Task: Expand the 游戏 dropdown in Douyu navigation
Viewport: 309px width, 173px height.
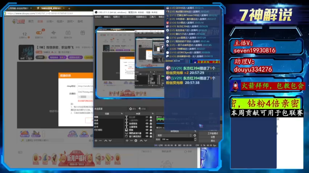Action: coord(71,22)
